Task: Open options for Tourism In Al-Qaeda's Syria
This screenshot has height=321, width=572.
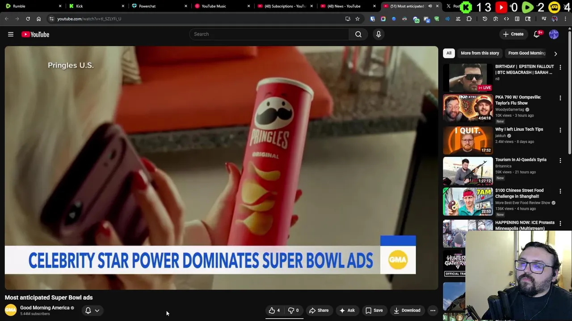Action: click(x=560, y=160)
